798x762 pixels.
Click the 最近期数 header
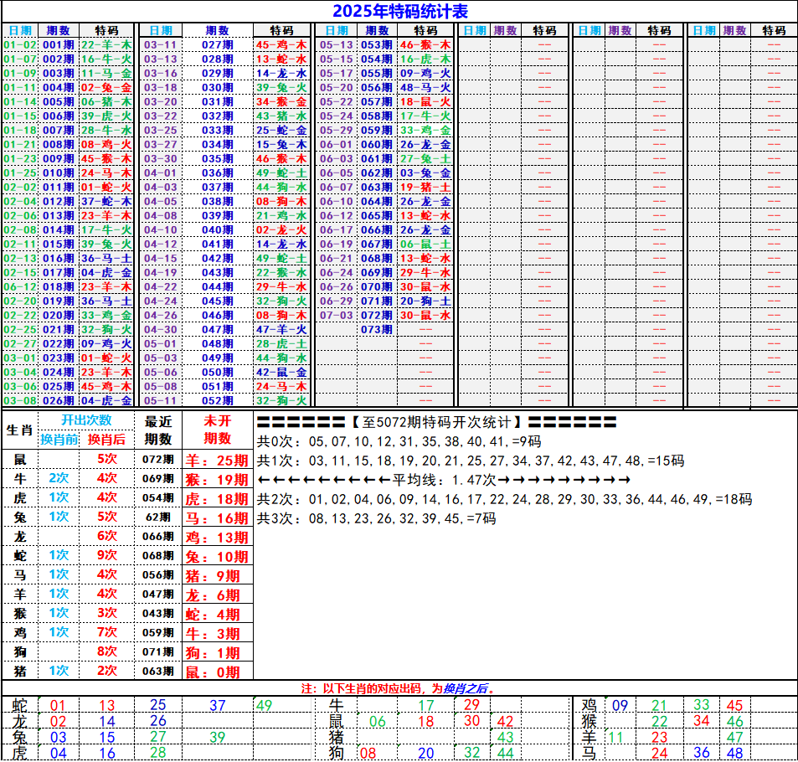pyautogui.click(x=158, y=430)
